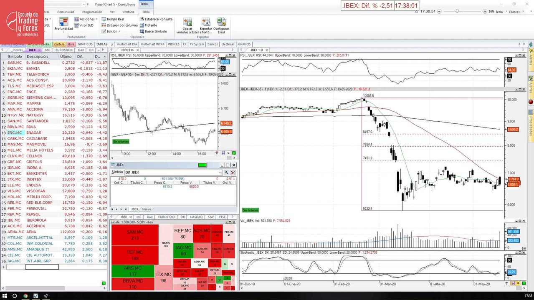Toggle Flotante window mode
Image resolution: width=534 pixels, height=300 pixels.
(148, 25)
